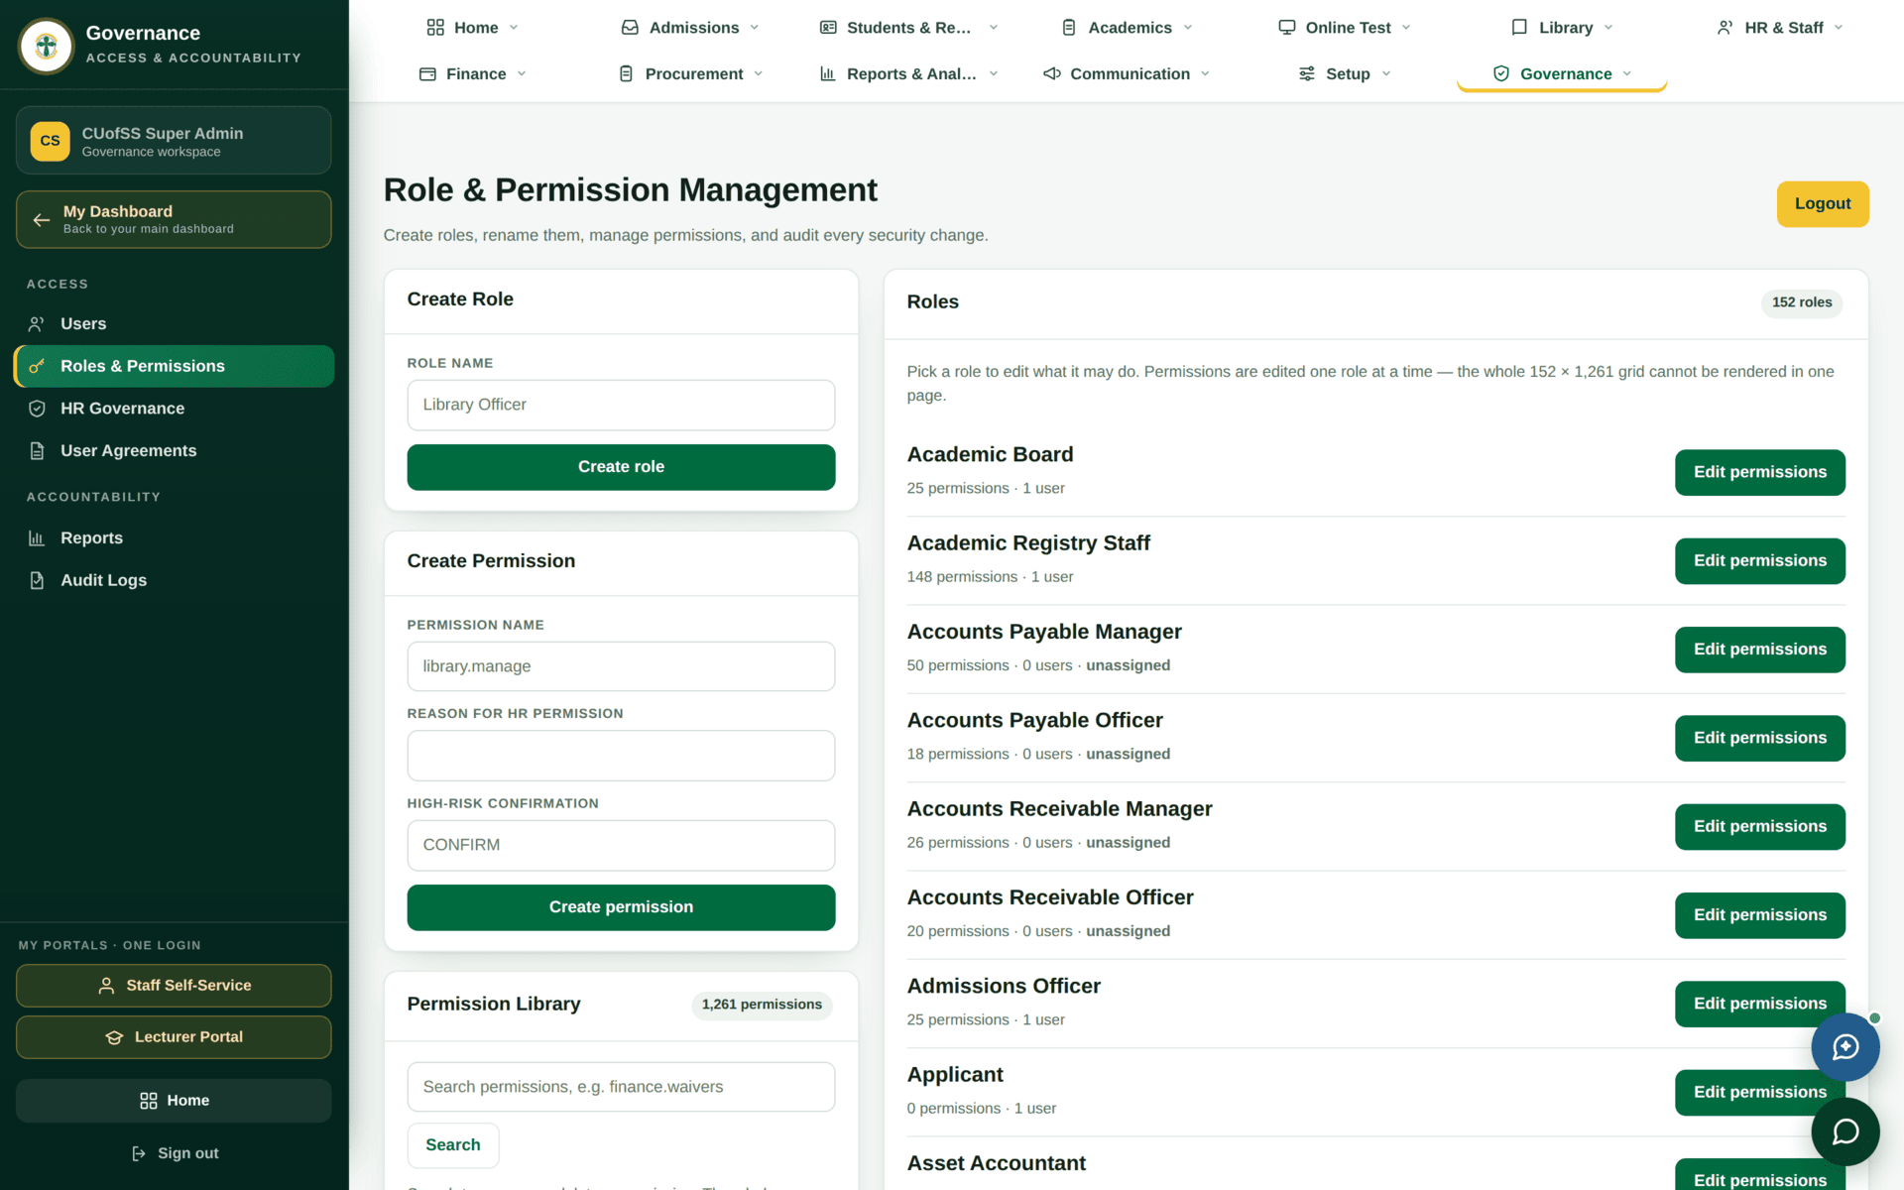This screenshot has height=1190, width=1904.
Task: Click the person icon on Staff Self-Service
Action: [x=106, y=986]
